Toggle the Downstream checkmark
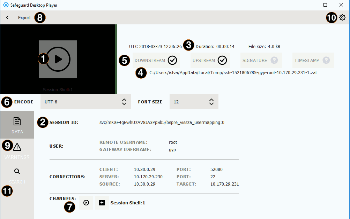The image size is (350, 219). (172, 60)
